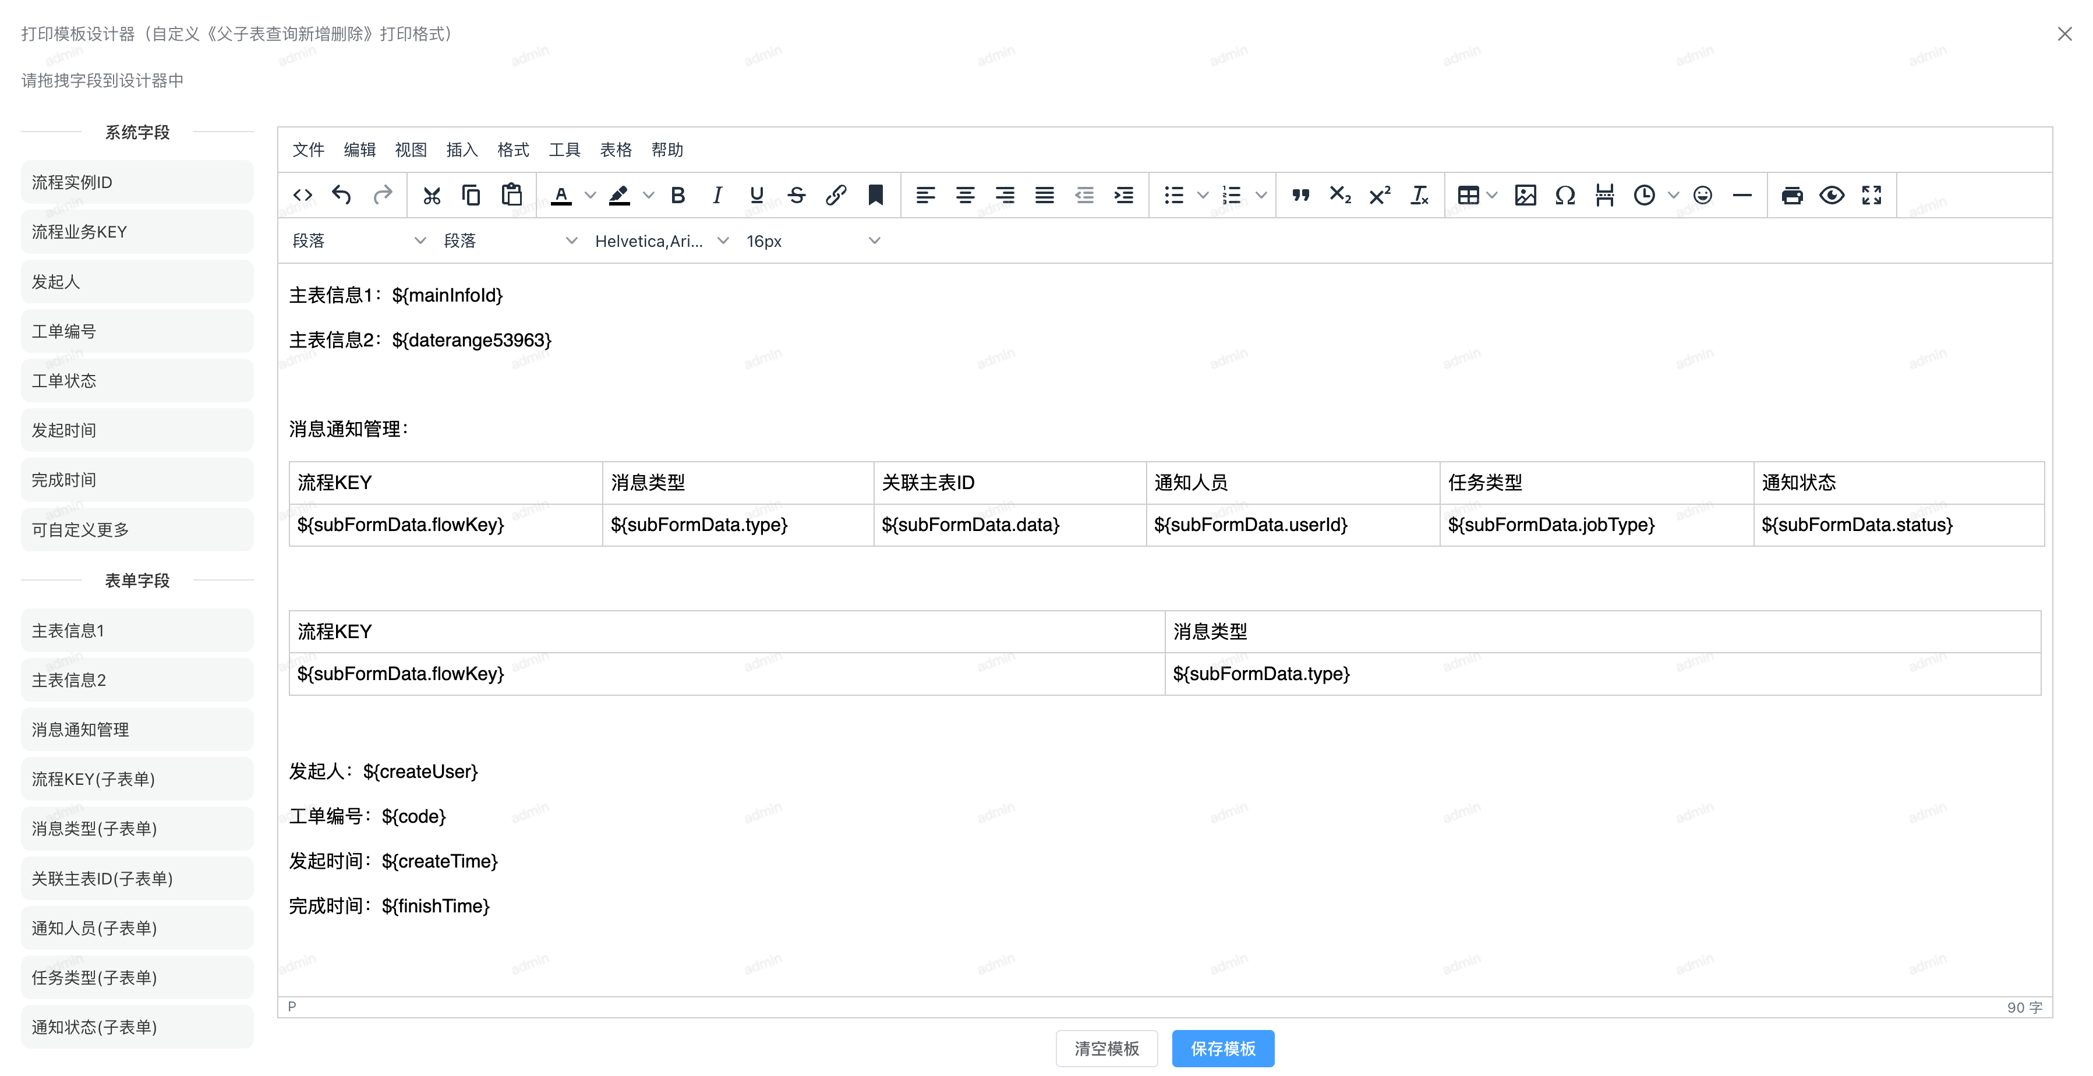Open the special character omega icon
This screenshot has width=2093, height=1076.
[x=1565, y=195]
